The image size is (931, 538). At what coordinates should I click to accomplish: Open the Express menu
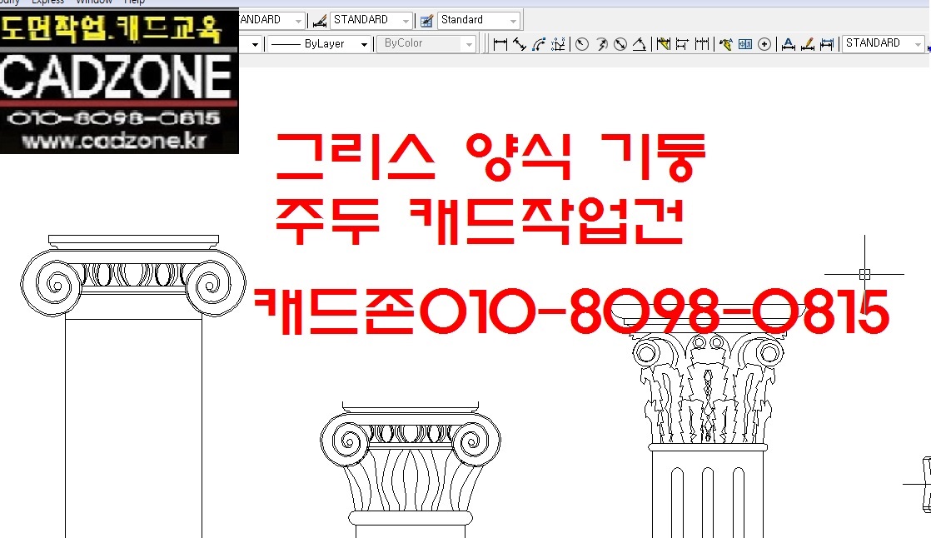click(48, 2)
